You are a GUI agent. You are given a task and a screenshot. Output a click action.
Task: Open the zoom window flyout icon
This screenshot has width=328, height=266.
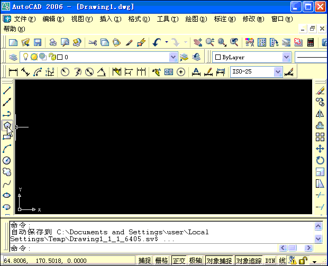[x=222, y=42]
